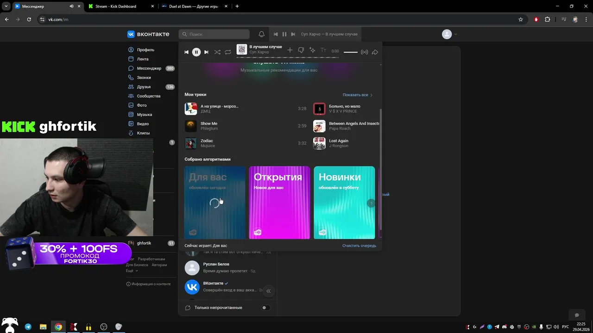Screen dimensions: 593x333
Task: Expand the Ещё footer dropdown
Action: tap(132, 271)
